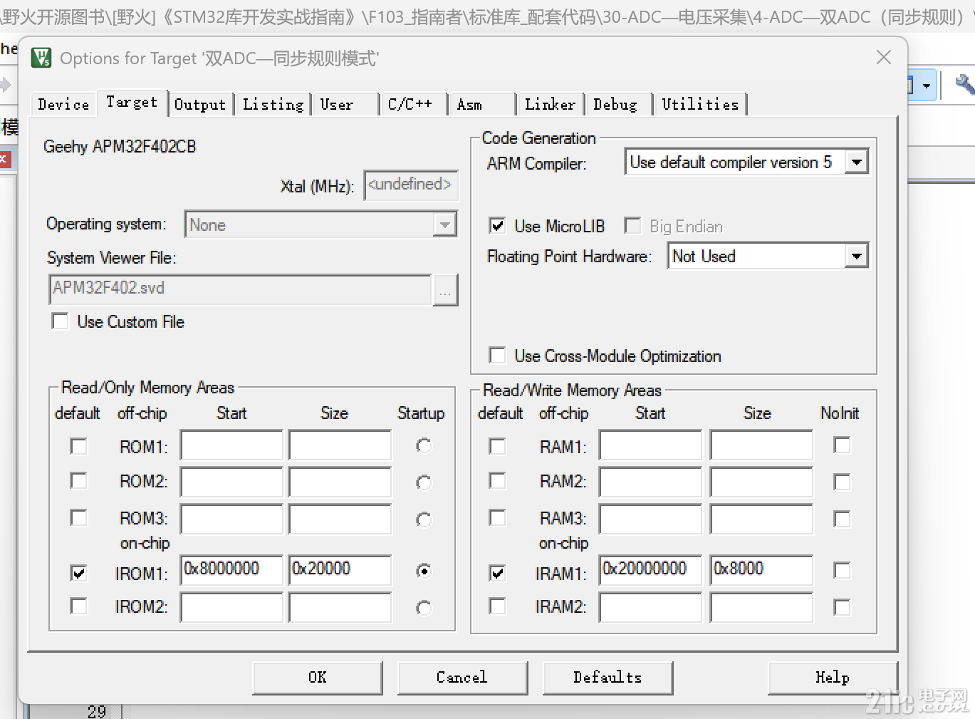Uncheck the IROM1 default checkbox
This screenshot has height=719, width=975.
[x=78, y=572]
